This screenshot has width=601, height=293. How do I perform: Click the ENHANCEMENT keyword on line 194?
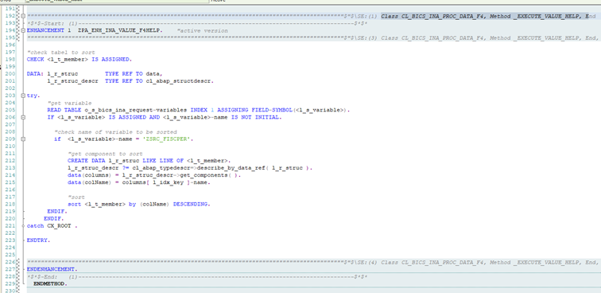(45, 30)
